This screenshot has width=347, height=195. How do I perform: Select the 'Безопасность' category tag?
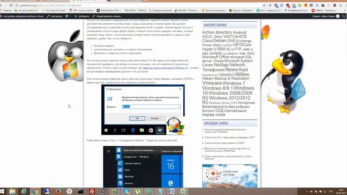coord(215,107)
